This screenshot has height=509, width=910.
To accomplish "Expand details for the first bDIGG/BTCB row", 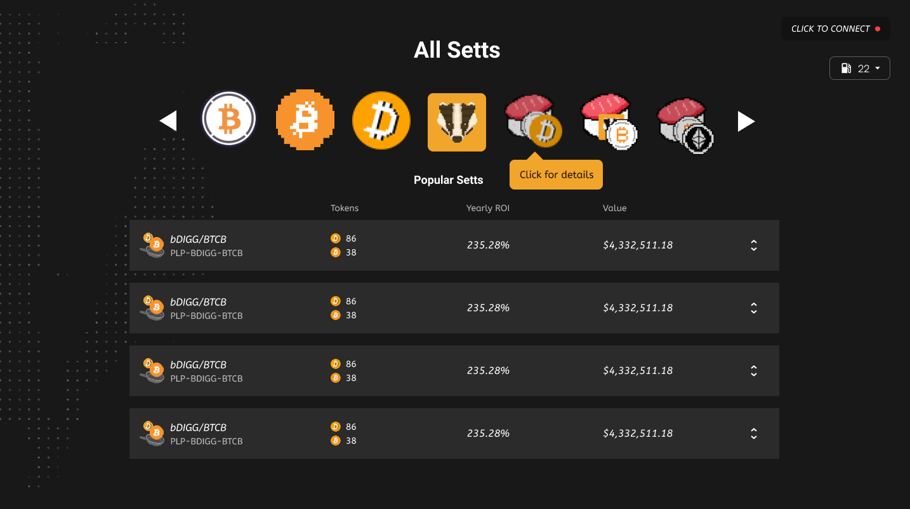I will pos(753,245).
